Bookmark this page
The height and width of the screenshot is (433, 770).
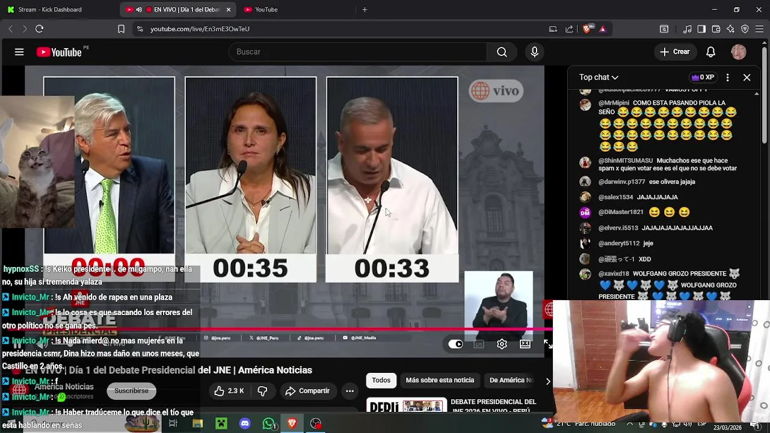[121, 29]
